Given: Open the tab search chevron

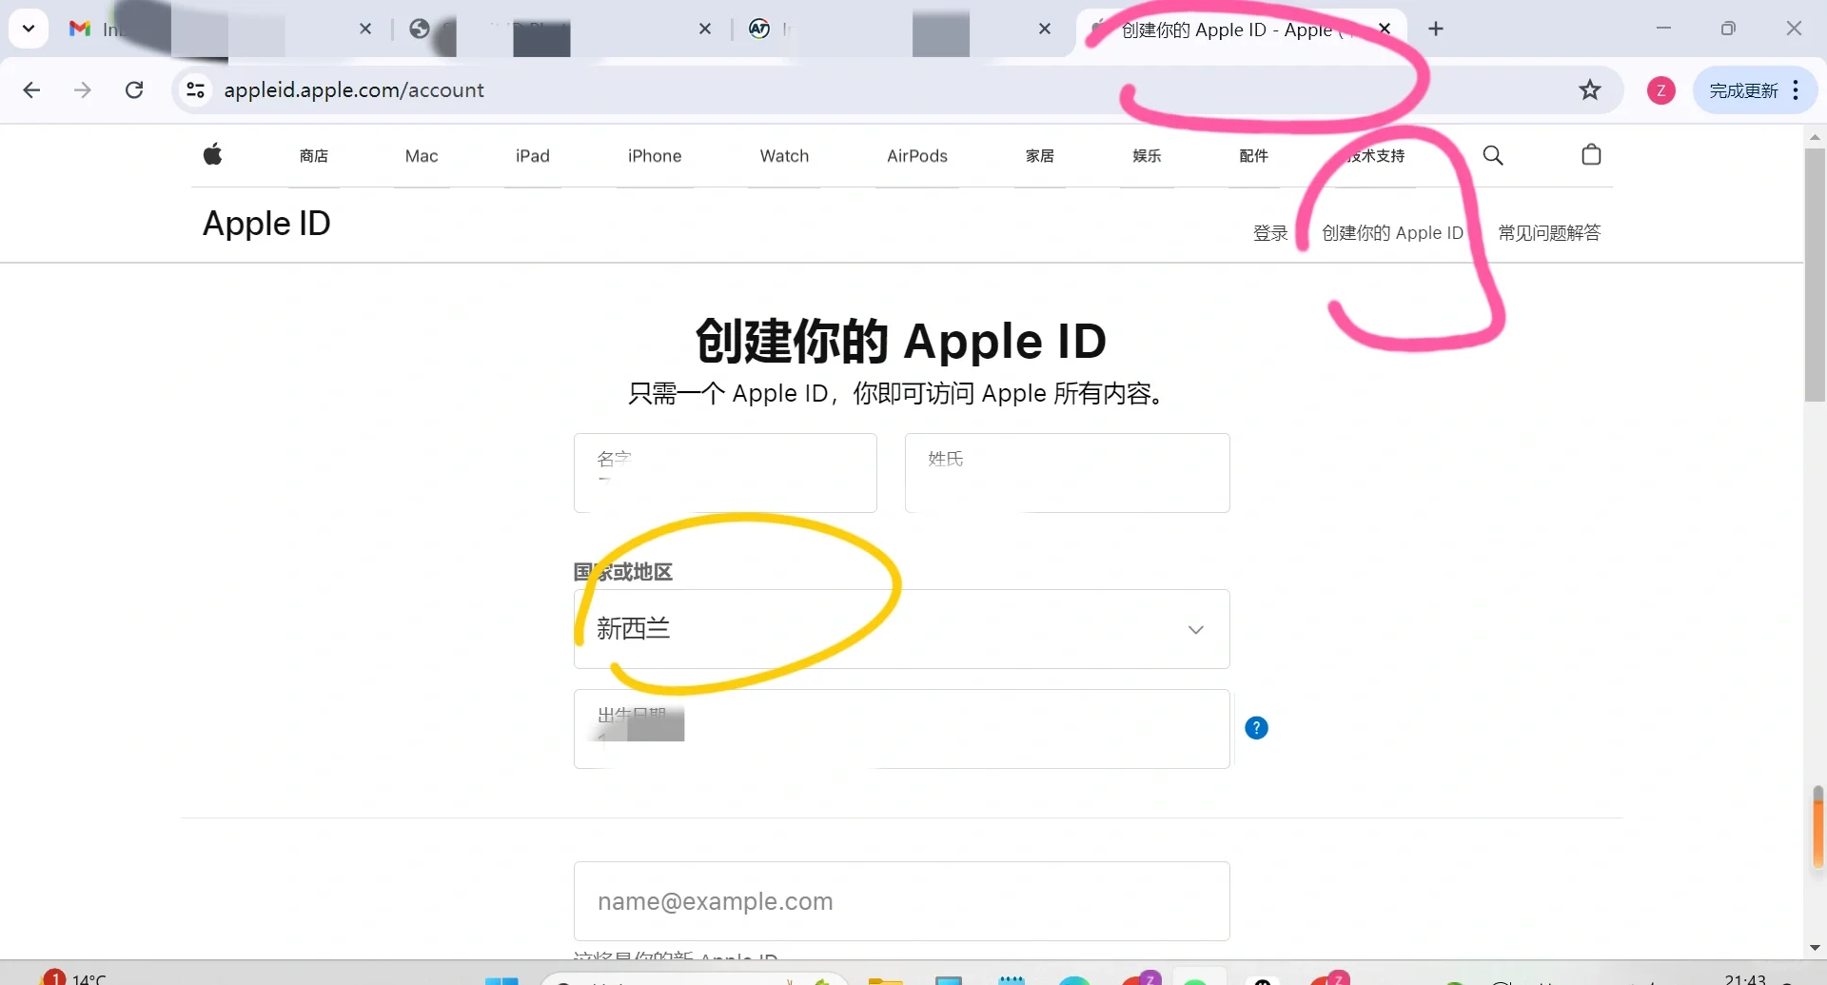Looking at the screenshot, I should click(28, 28).
